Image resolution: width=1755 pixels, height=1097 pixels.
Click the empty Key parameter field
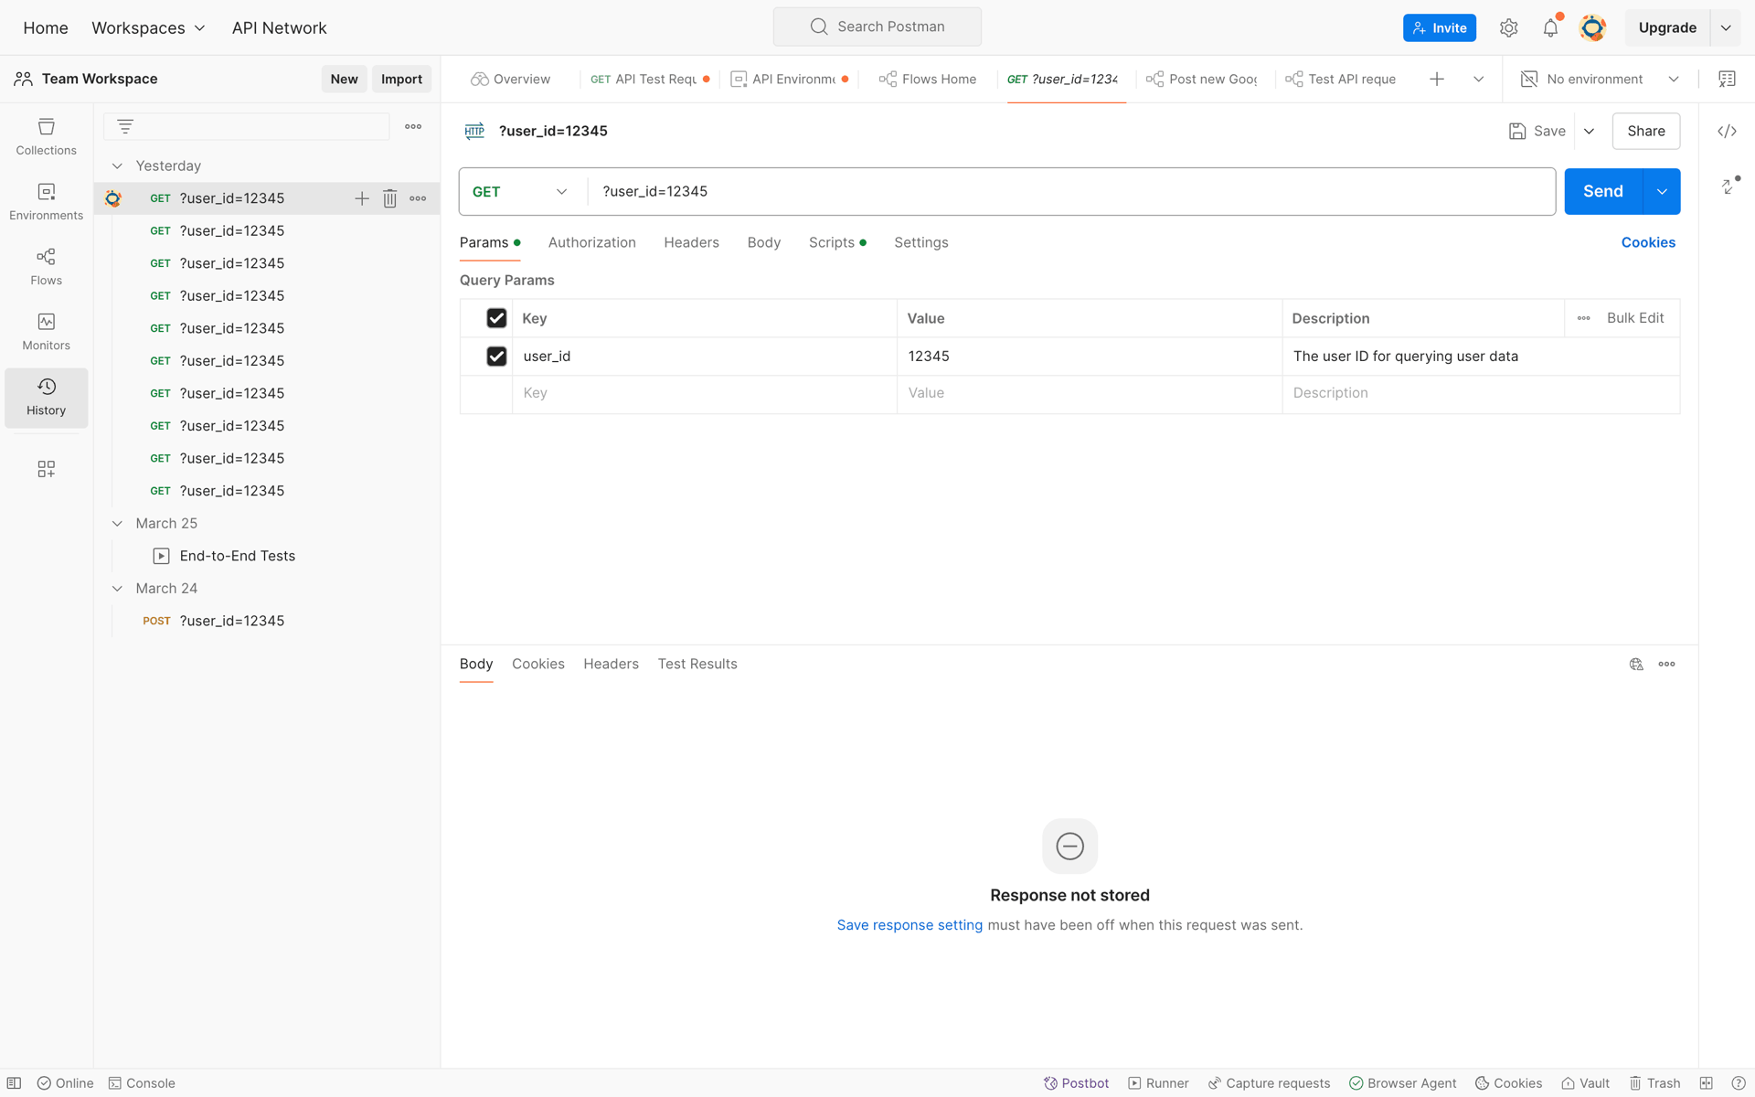point(704,394)
